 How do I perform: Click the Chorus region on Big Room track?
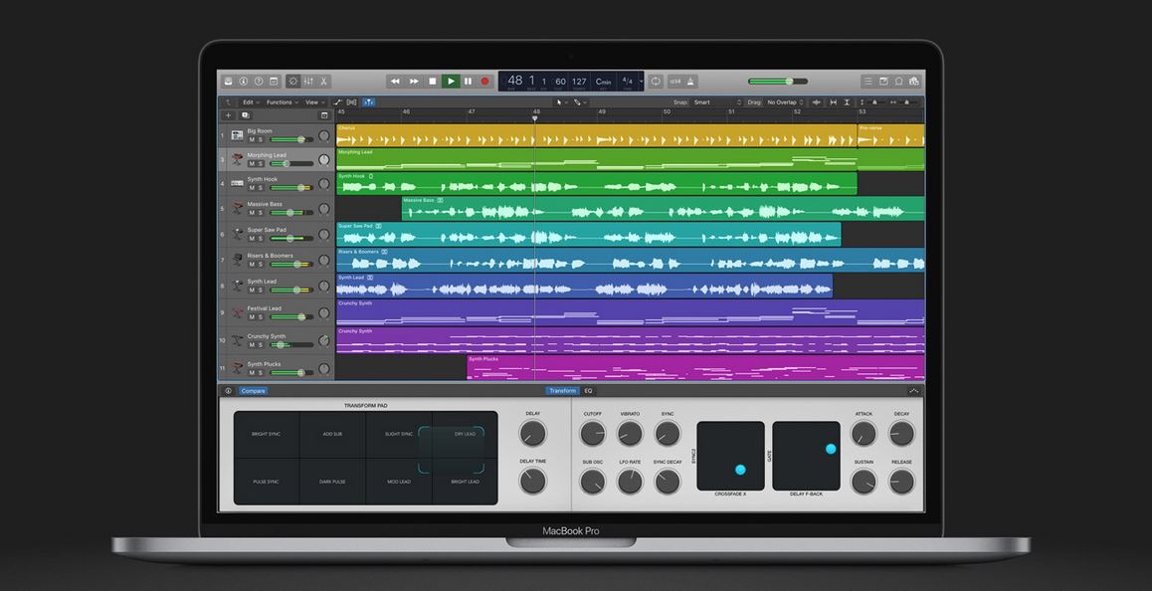pyautogui.click(x=595, y=136)
